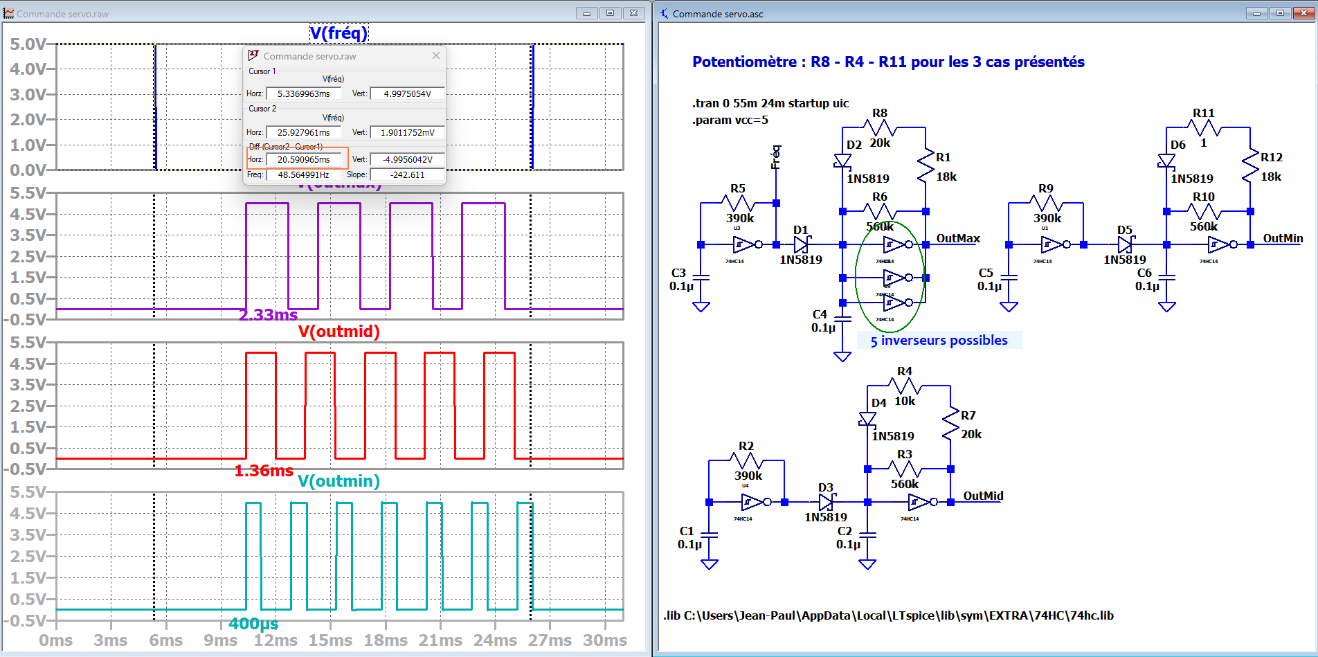Click the R7 20k resistor symbol

tap(950, 424)
